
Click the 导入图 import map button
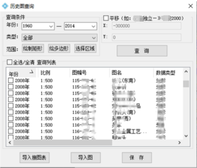coord(85,157)
